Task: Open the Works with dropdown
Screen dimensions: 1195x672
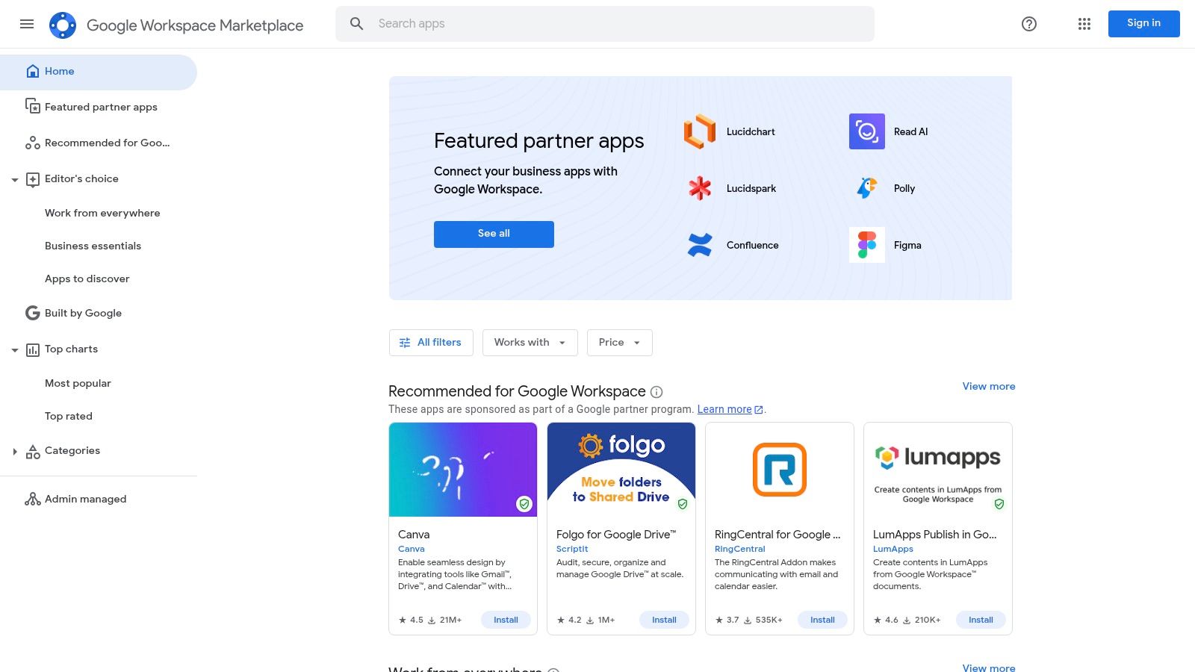Action: [530, 342]
